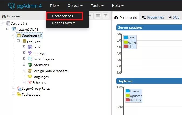This screenshot has height=115, width=182.
Task: Click the PostgreSQL 11 elephant icon
Action: tap(13, 29)
